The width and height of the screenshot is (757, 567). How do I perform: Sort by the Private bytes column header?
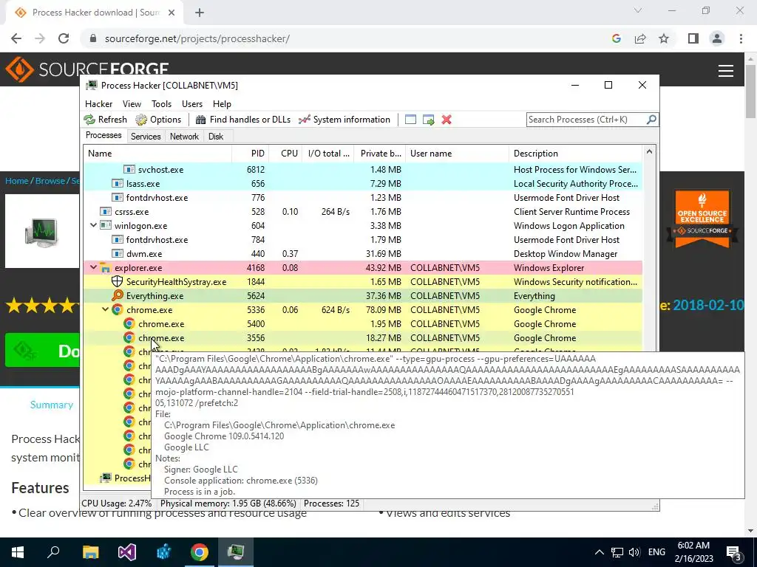(380, 154)
